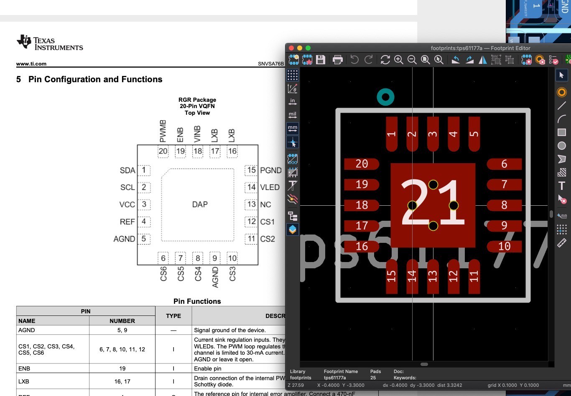The image size is (571, 396).
Task: Switch units to millimeters
Action: pyautogui.click(x=293, y=128)
